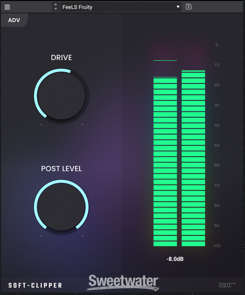Expand the preset list dropdown arrow

click(x=178, y=7)
